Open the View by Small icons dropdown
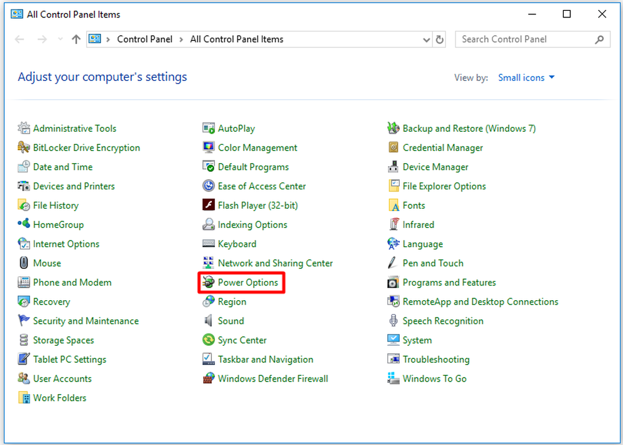 point(526,77)
